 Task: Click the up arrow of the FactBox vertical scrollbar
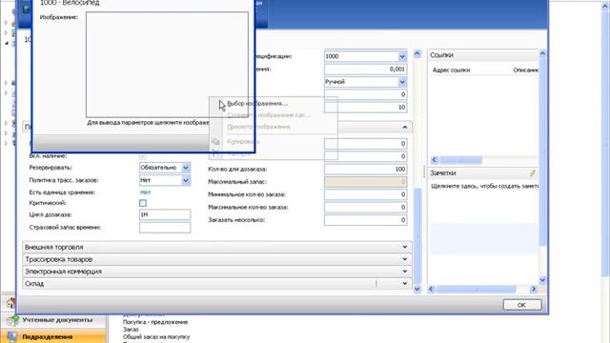point(542,54)
